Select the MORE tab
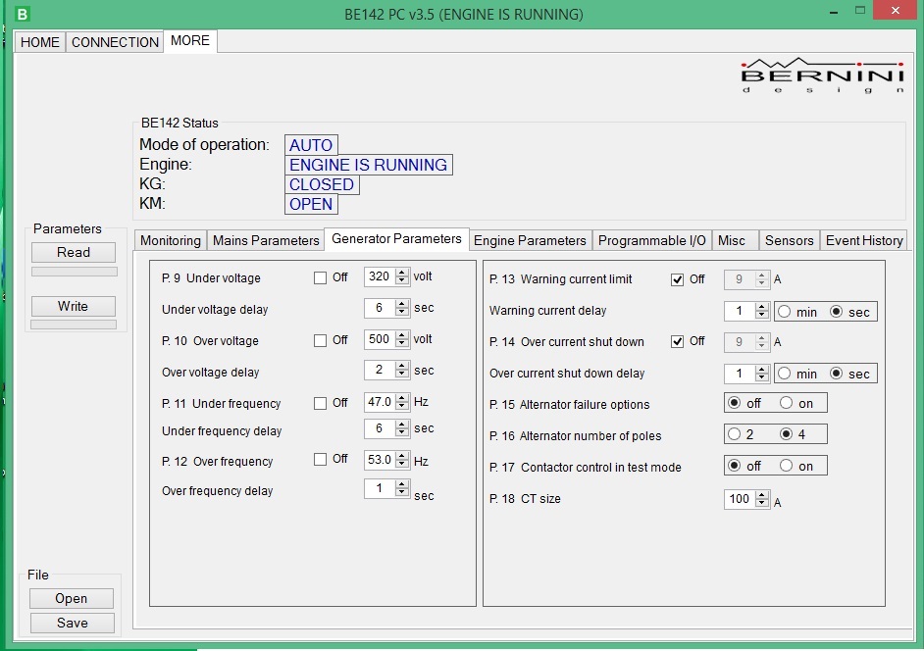 click(190, 40)
